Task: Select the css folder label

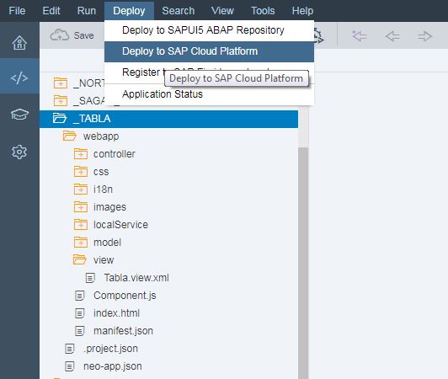Action: pos(101,172)
